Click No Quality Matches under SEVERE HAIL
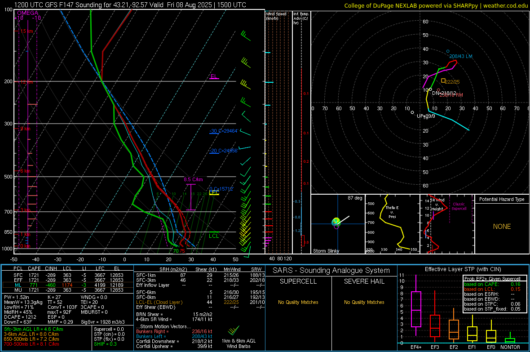The image size is (530, 352). [364, 302]
